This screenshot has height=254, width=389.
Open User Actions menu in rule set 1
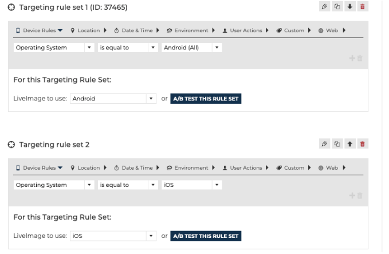pos(245,30)
